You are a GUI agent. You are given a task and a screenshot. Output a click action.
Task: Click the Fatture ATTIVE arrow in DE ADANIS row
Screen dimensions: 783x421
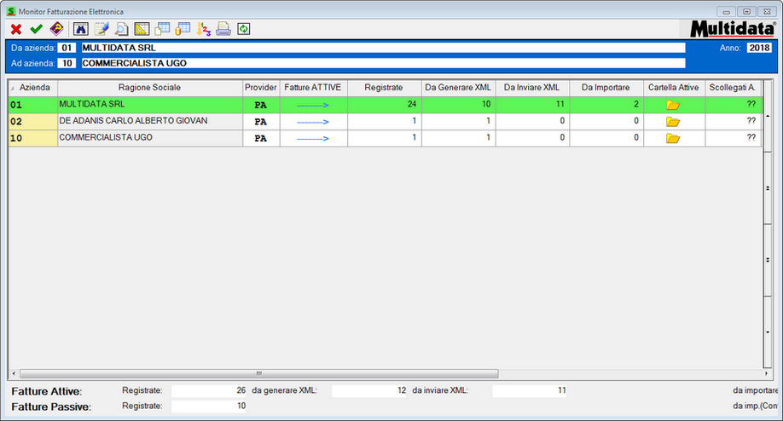(x=313, y=122)
